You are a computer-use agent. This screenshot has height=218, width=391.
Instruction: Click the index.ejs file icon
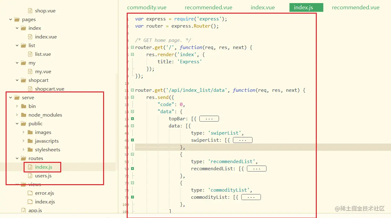pos(30,202)
